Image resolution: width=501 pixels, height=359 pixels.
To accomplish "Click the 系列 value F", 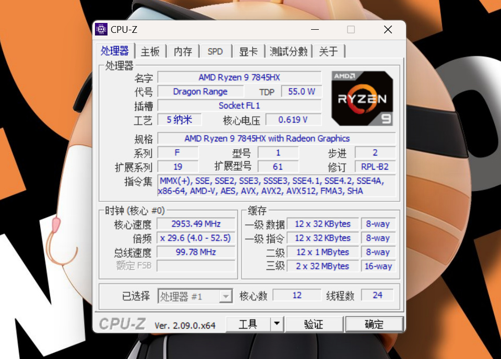I will click(x=178, y=153).
